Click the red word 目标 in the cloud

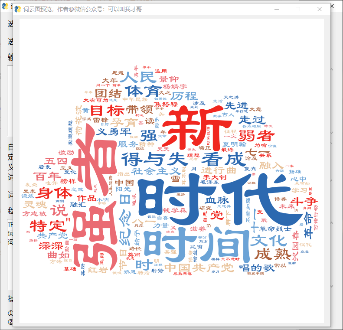point(101,110)
